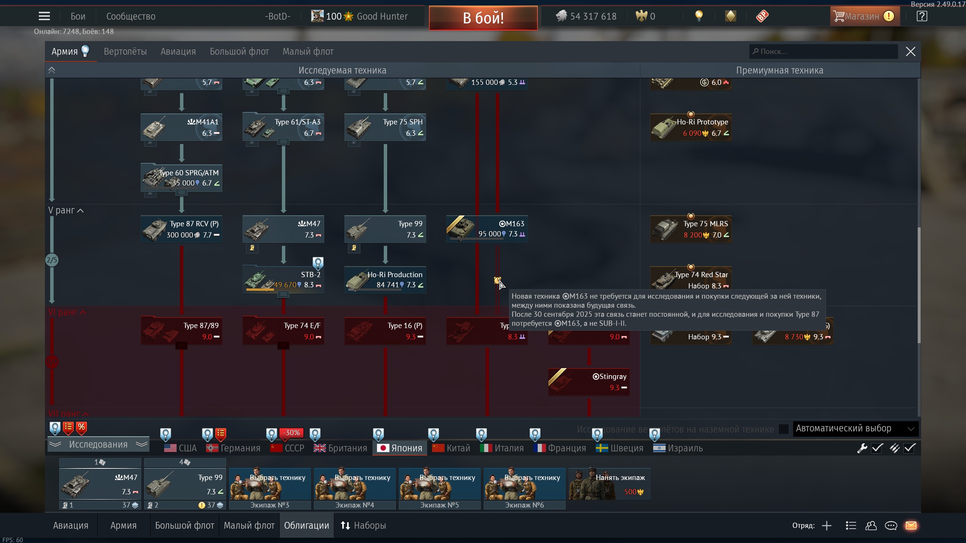Switch to Малый флот tab at top
The height and width of the screenshot is (543, 966).
pos(308,52)
